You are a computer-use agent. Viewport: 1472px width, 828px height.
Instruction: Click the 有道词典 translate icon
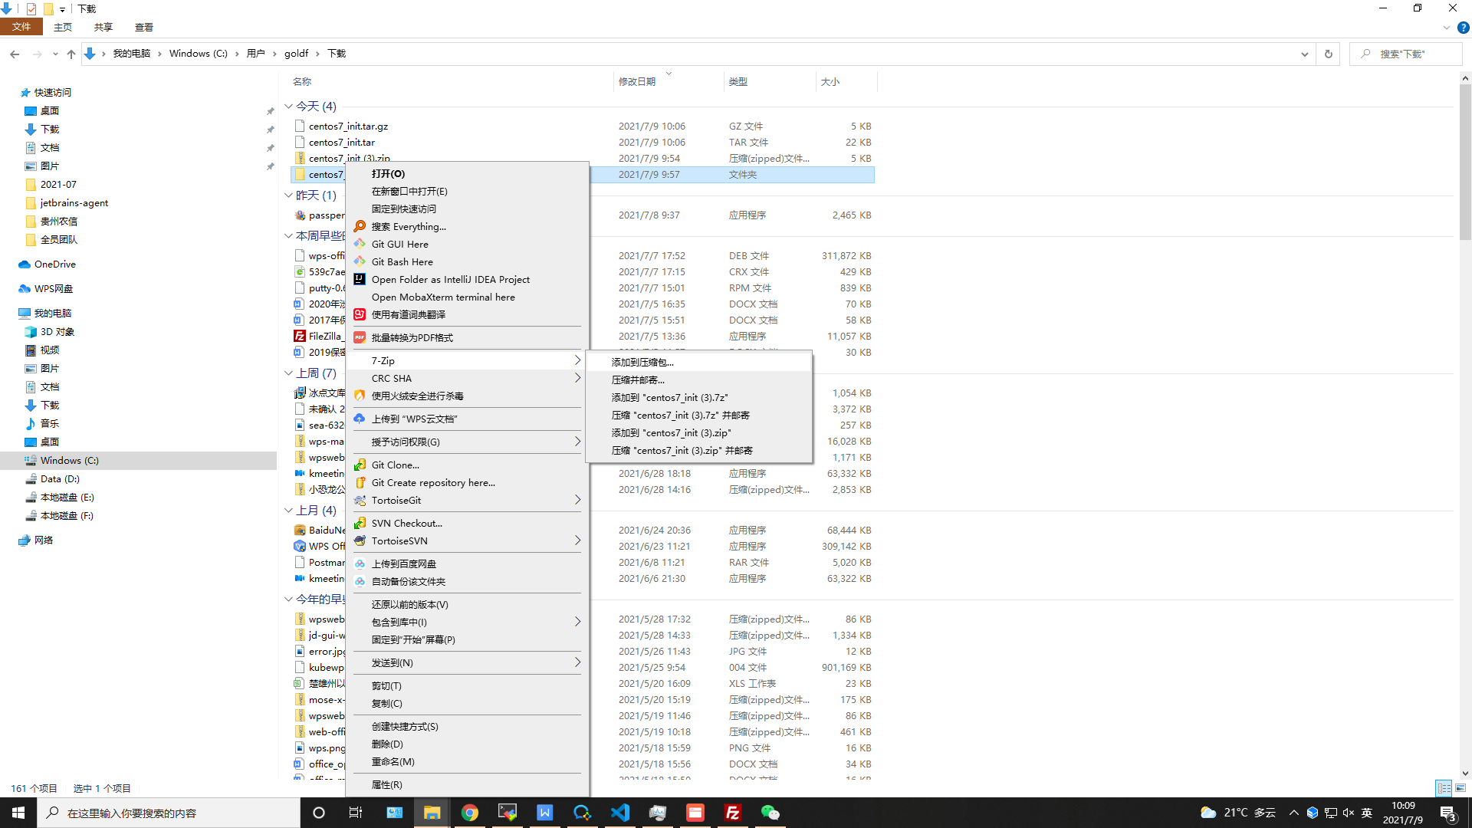[360, 314]
